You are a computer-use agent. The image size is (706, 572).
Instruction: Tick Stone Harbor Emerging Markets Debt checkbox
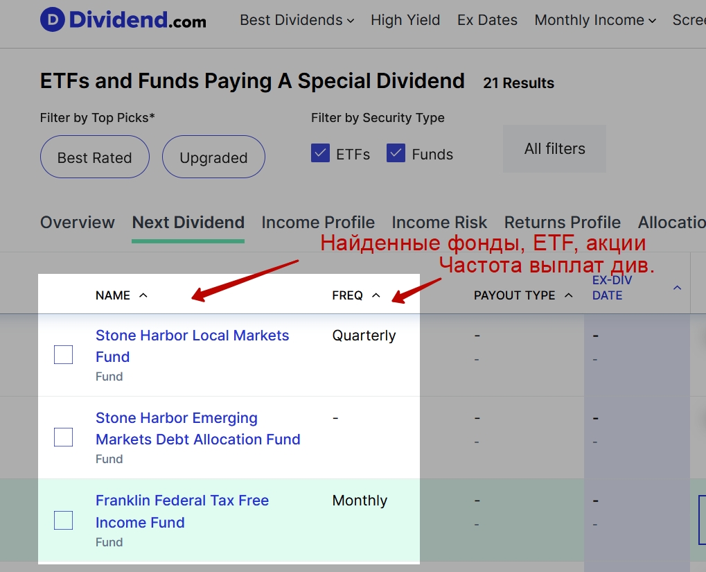click(63, 437)
